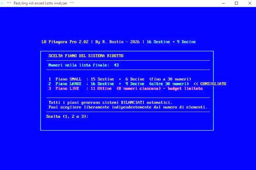Select the 'Piano LARGE' option line
This screenshot has height=170, width=256.
pos(119,84)
